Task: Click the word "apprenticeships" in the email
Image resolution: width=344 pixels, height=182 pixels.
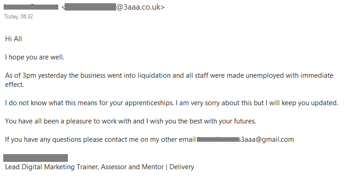Action: (x=149, y=103)
